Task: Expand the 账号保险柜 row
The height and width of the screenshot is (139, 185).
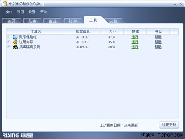Action: click(9, 37)
